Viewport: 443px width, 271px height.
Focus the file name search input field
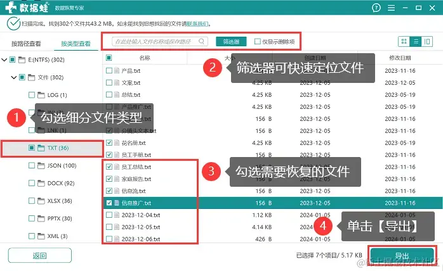[160, 41]
